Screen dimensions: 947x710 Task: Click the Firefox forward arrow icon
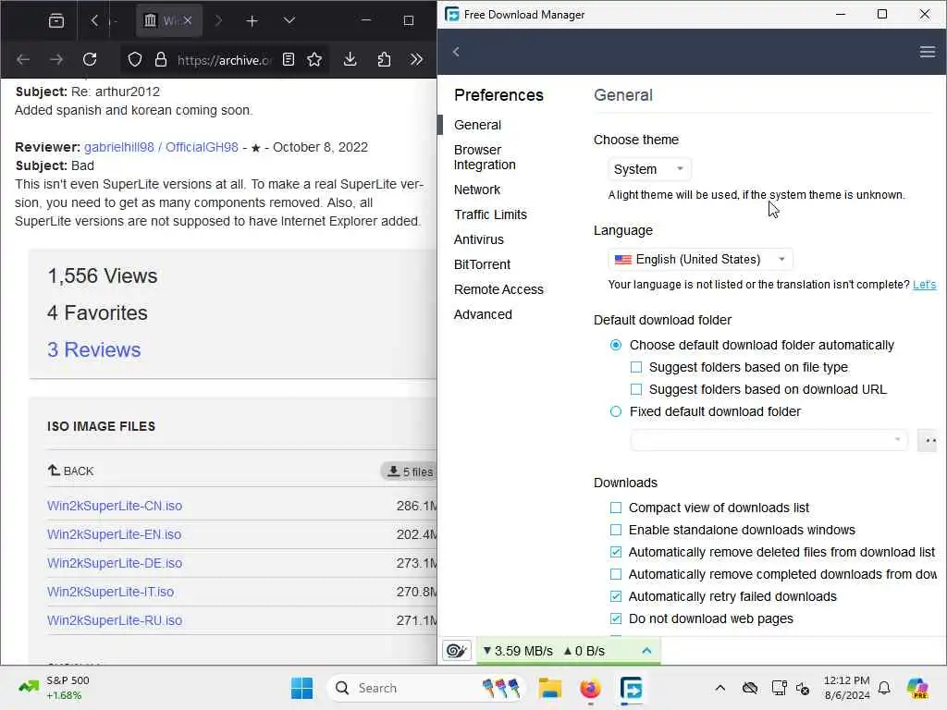56,59
